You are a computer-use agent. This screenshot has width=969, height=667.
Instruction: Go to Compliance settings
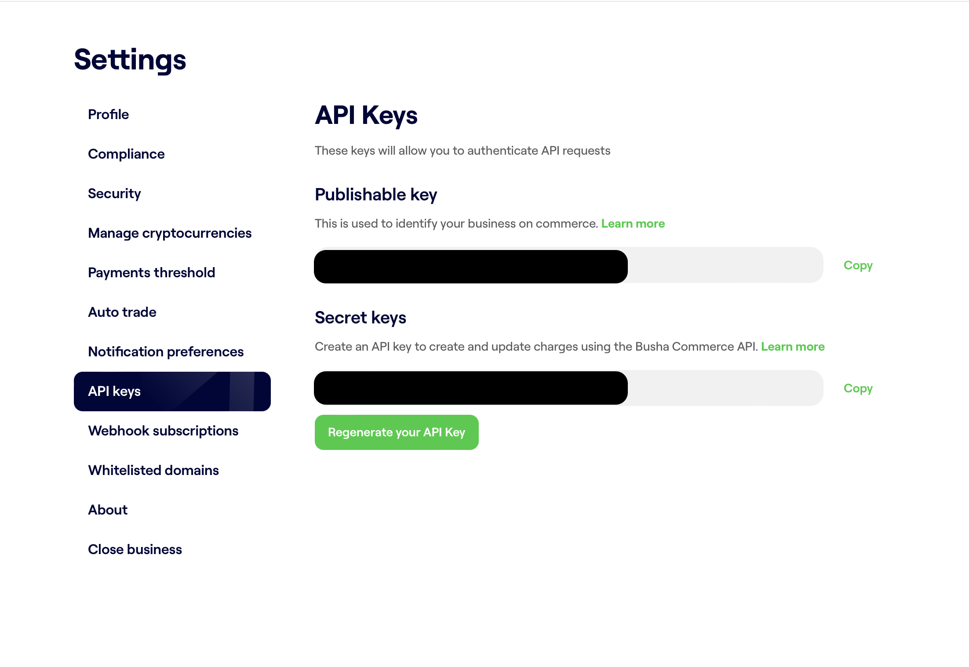click(x=126, y=154)
